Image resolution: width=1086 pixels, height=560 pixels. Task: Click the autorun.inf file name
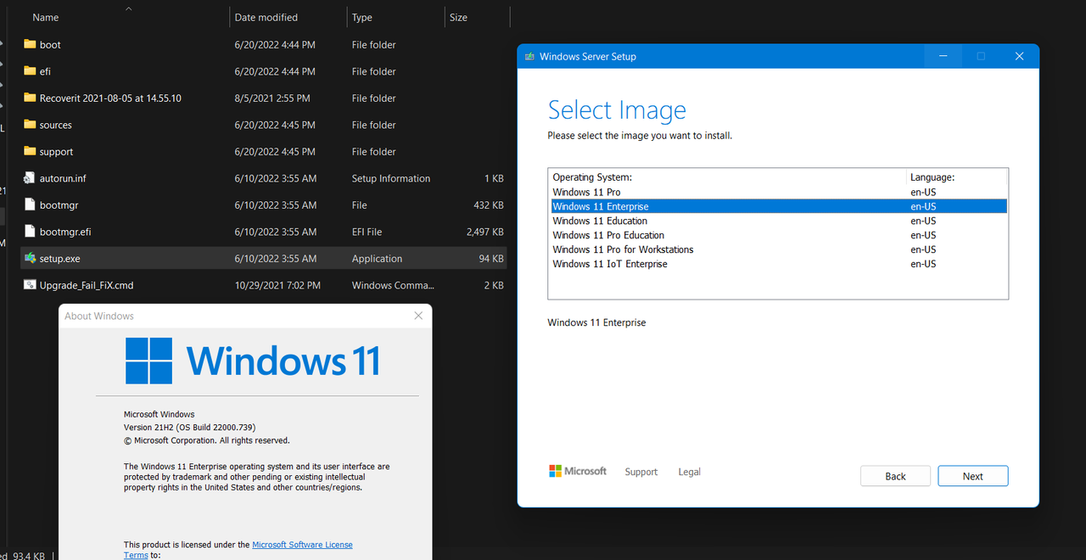pyautogui.click(x=63, y=178)
